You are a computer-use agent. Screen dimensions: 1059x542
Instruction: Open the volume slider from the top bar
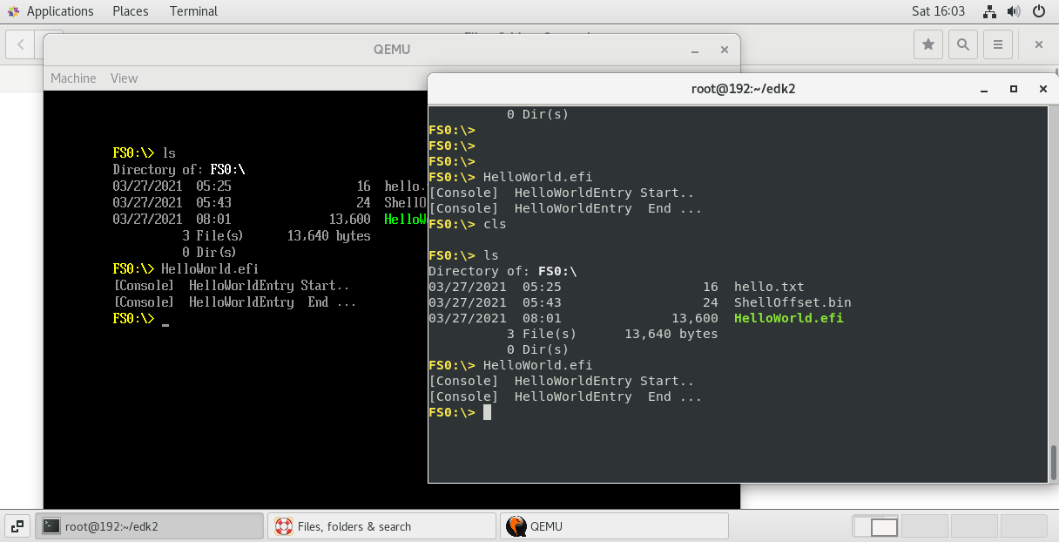[1013, 11]
